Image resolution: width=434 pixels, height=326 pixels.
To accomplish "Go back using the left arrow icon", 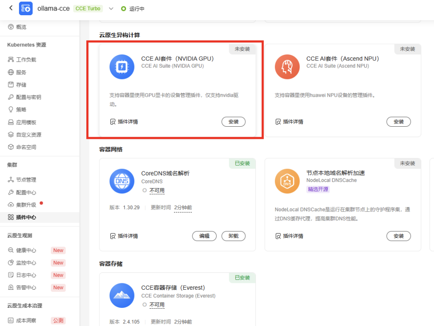I will click(x=11, y=8).
